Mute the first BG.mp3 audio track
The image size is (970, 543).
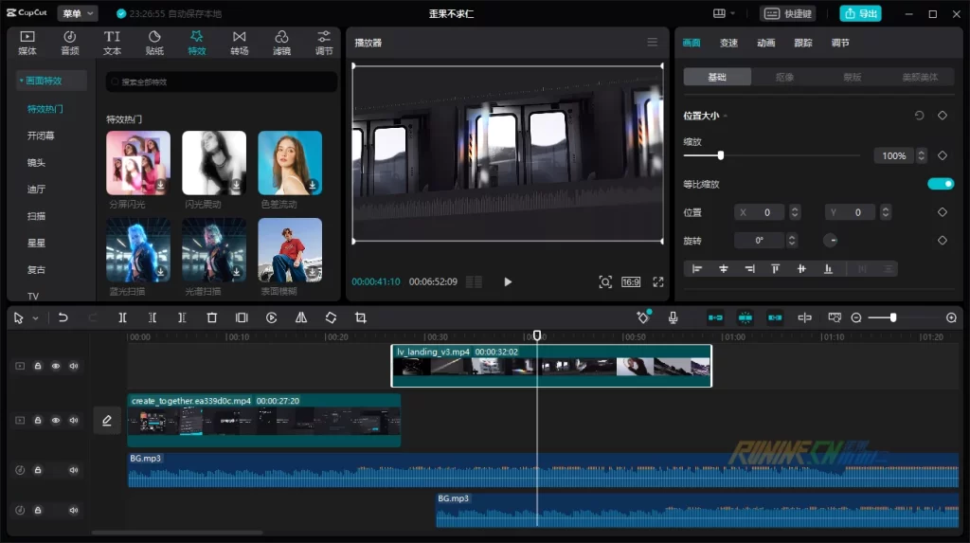[74, 470]
